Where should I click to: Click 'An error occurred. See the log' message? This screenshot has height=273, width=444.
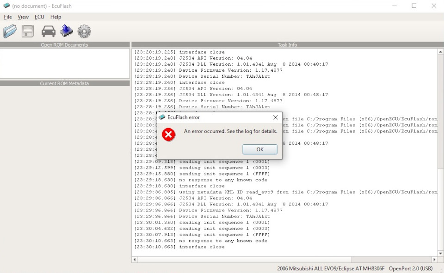(230, 131)
